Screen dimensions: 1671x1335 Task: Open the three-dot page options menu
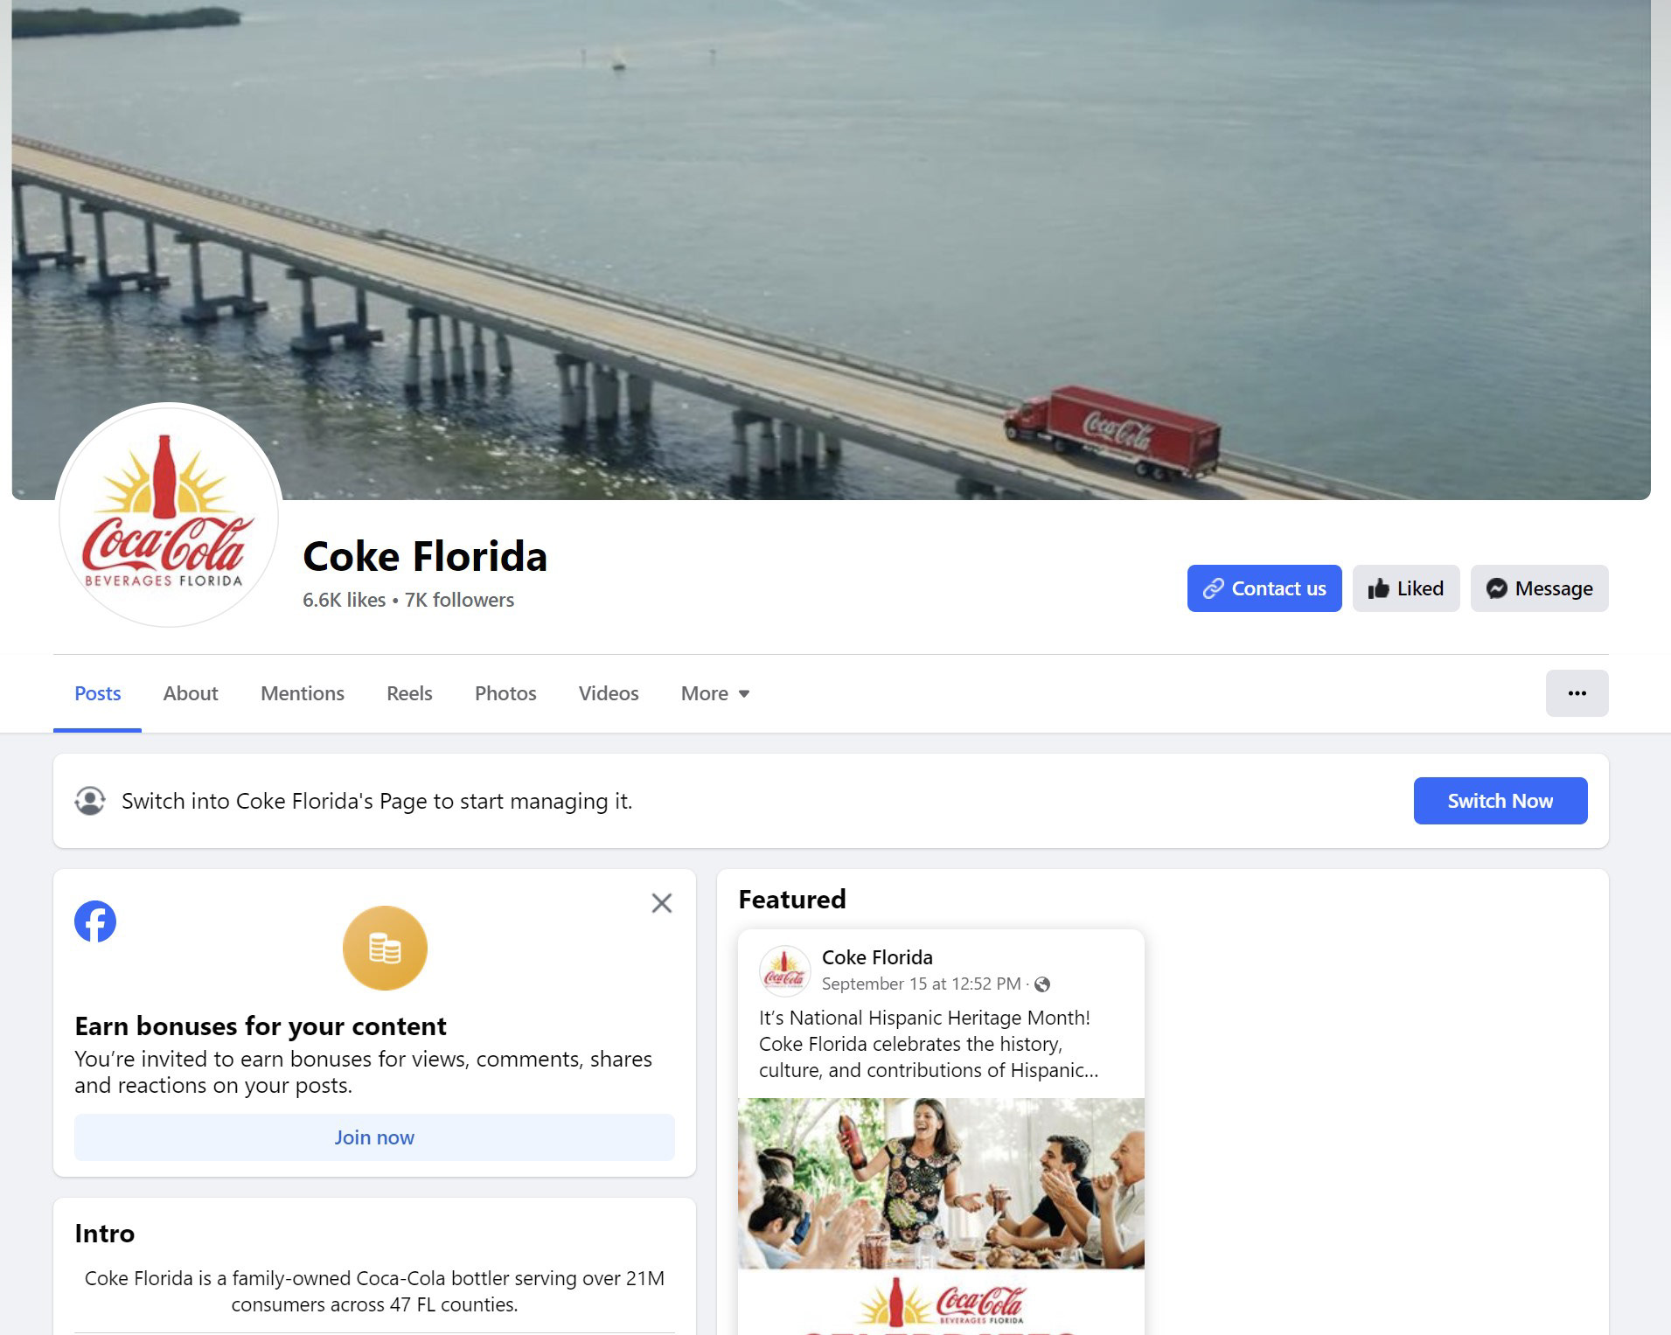pos(1577,693)
